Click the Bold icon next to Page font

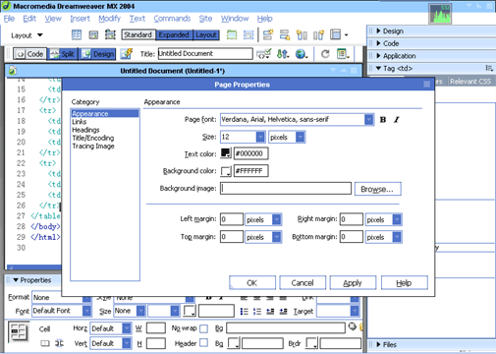pos(383,120)
